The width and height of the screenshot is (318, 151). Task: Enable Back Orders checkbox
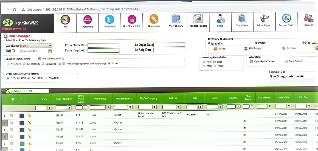click(x=286, y=61)
